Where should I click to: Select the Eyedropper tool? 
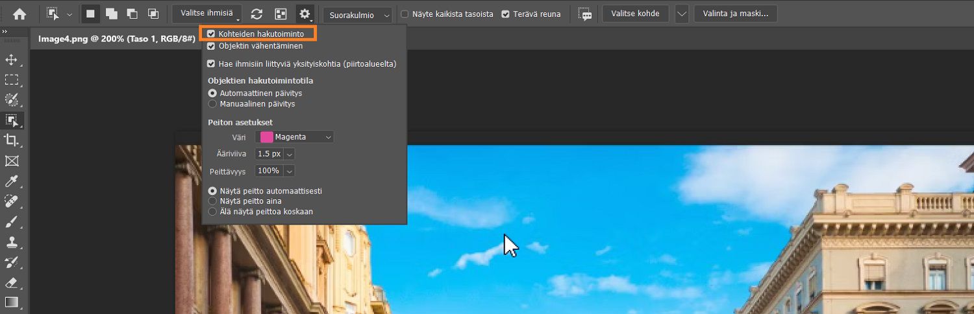[x=12, y=181]
